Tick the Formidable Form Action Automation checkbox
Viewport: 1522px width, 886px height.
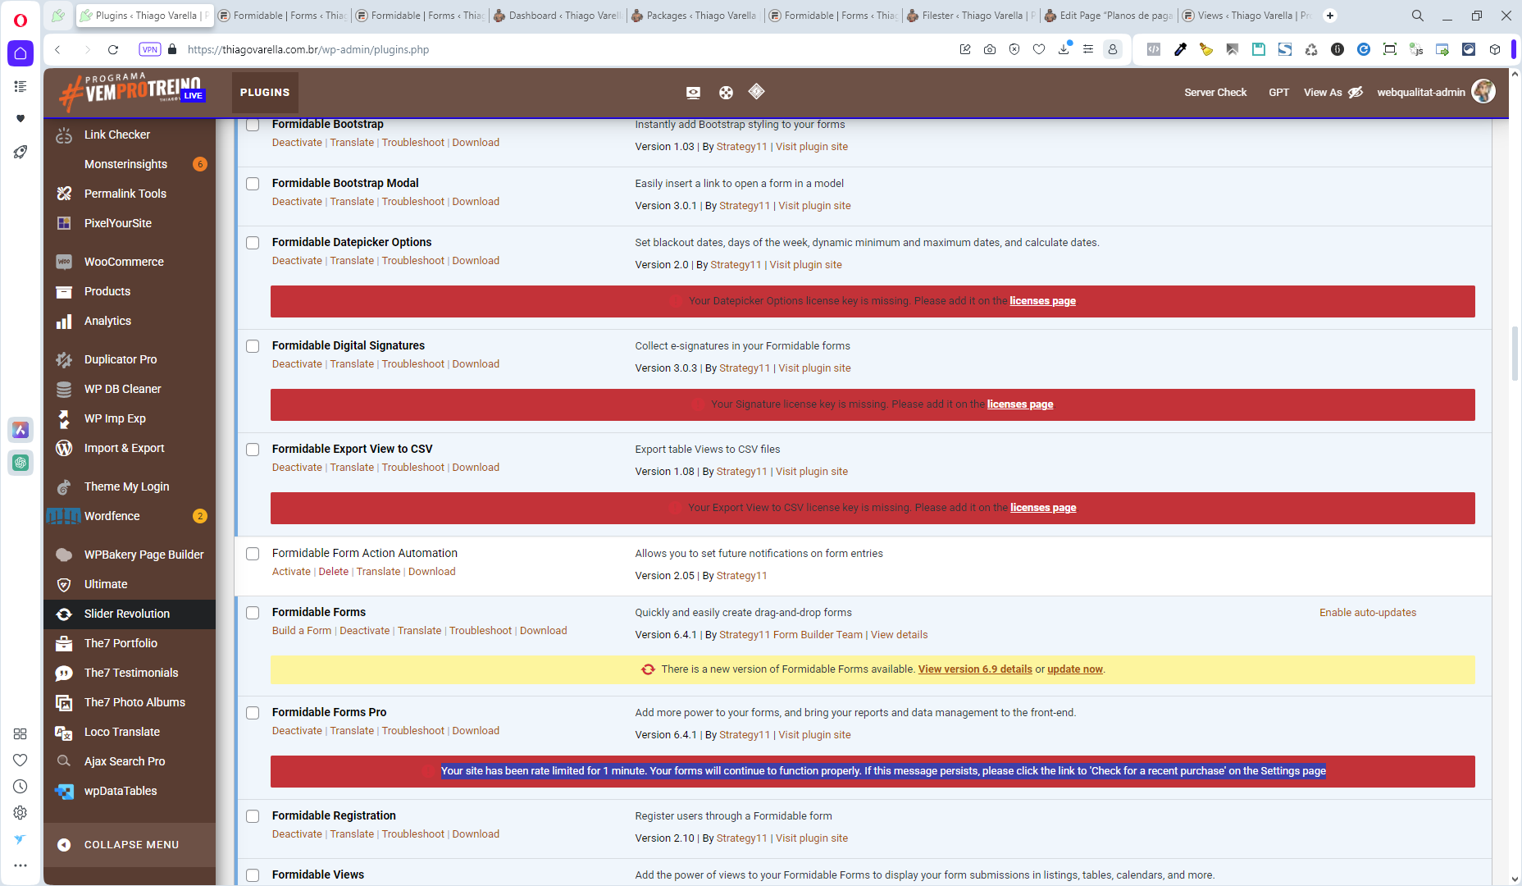[x=253, y=554]
